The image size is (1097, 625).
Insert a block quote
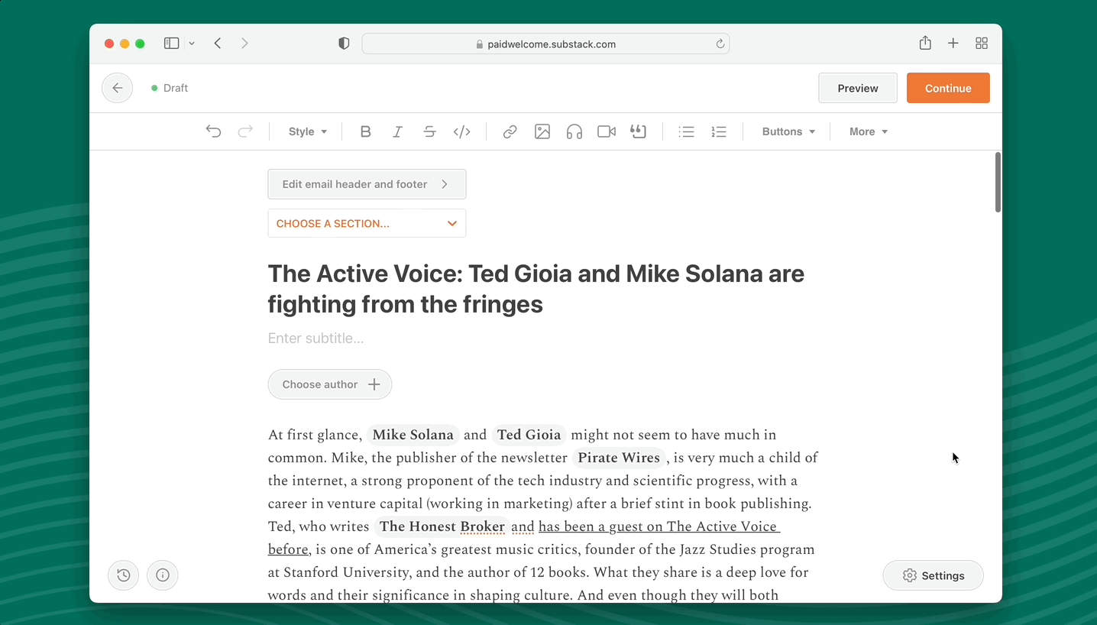(638, 131)
